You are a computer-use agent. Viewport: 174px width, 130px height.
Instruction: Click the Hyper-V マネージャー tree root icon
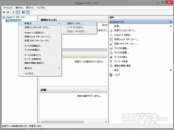(4, 17)
